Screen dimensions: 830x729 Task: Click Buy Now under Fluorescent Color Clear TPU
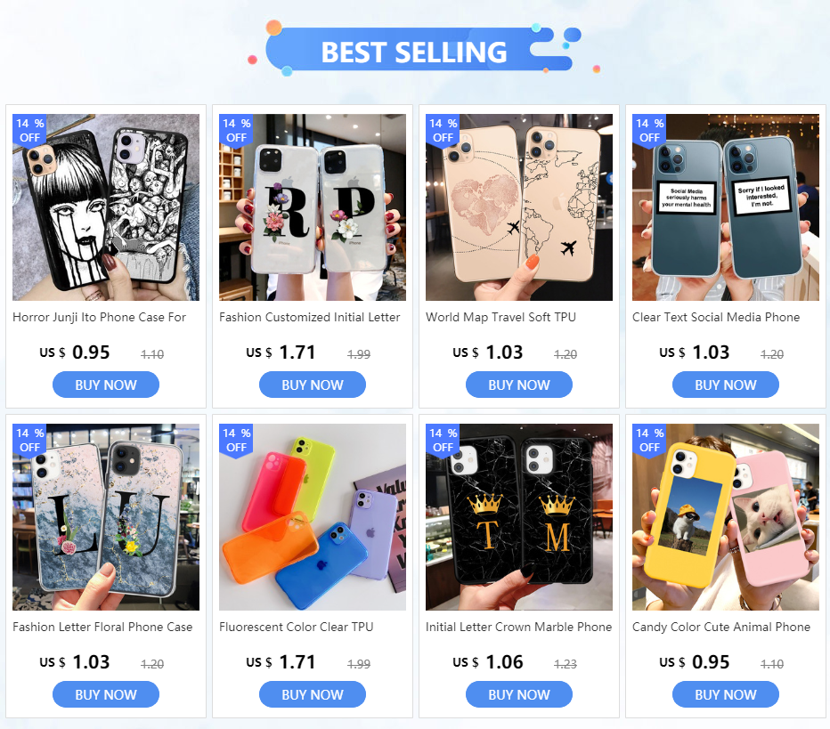tap(313, 694)
